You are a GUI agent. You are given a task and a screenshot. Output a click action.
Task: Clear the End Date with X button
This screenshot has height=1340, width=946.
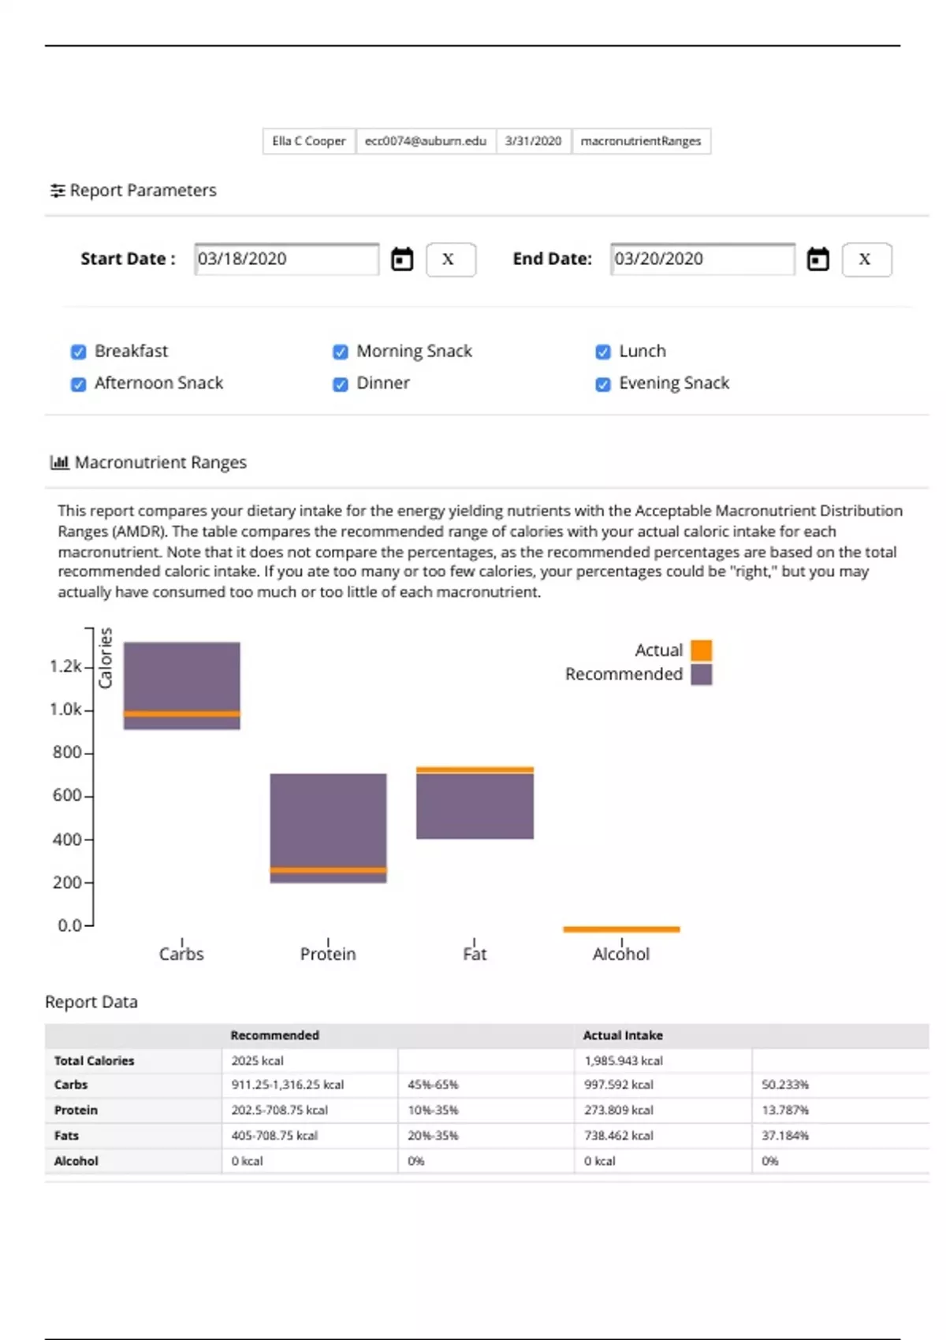[x=866, y=259]
